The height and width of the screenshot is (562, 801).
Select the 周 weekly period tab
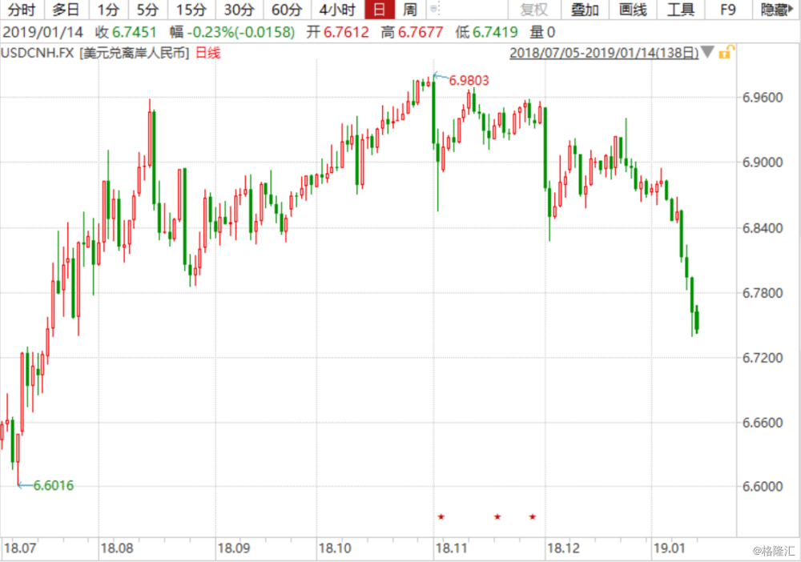[x=410, y=10]
